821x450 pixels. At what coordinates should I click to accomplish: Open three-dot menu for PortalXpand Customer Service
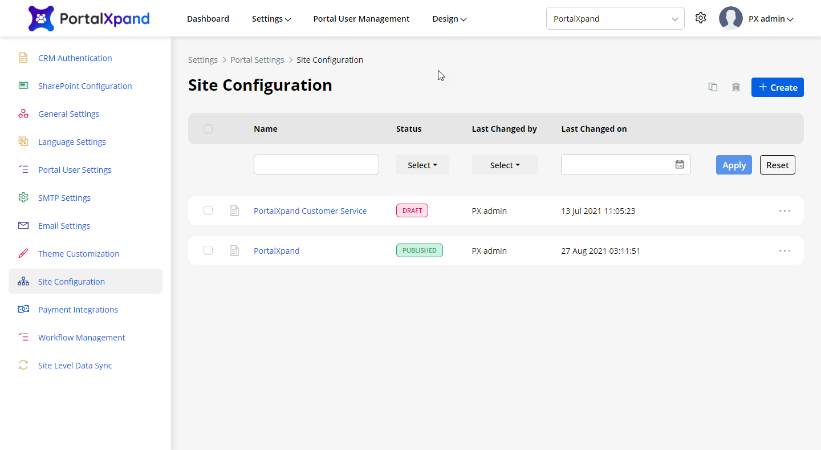(785, 211)
